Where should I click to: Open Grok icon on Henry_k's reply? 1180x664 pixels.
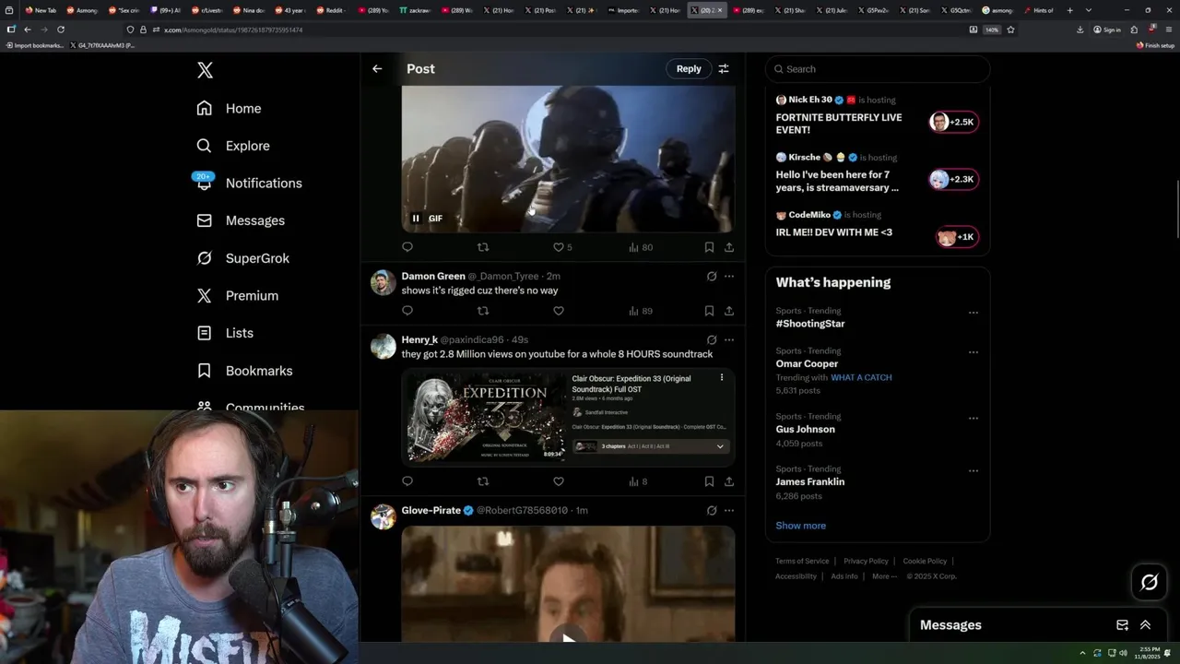click(712, 339)
